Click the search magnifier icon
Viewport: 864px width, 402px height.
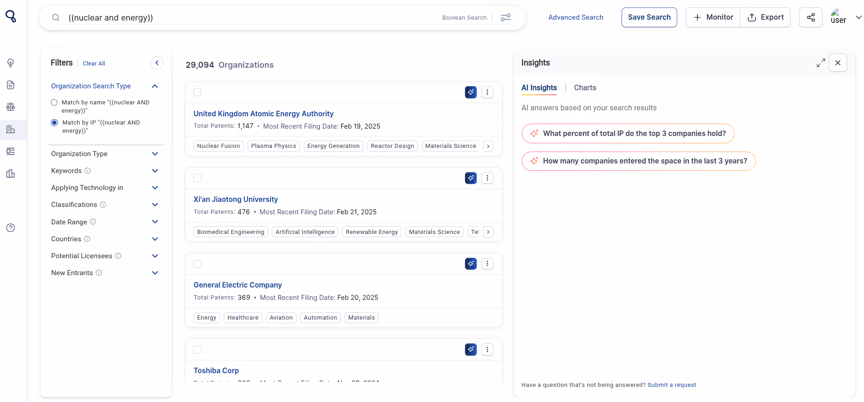(x=56, y=17)
